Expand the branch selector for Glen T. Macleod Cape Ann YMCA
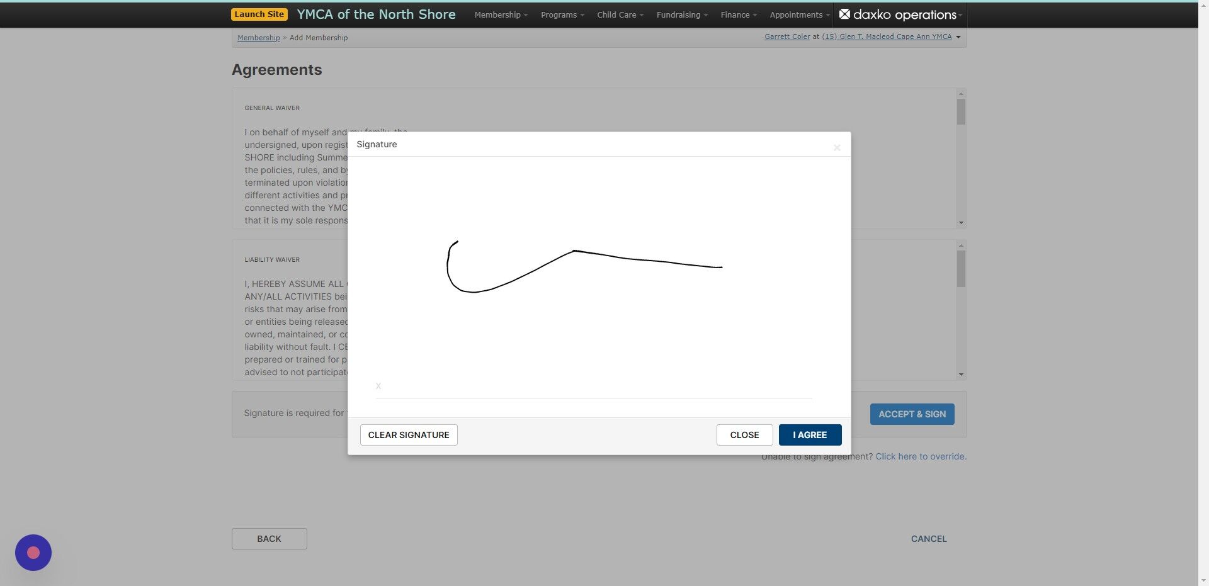This screenshot has height=586, width=1209. pyautogui.click(x=957, y=37)
